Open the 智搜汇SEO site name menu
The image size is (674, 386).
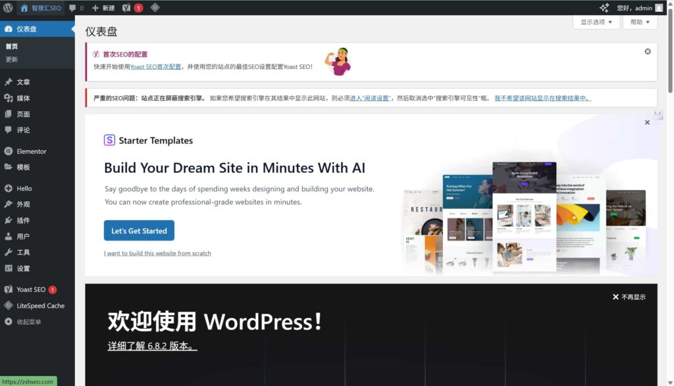pos(41,8)
